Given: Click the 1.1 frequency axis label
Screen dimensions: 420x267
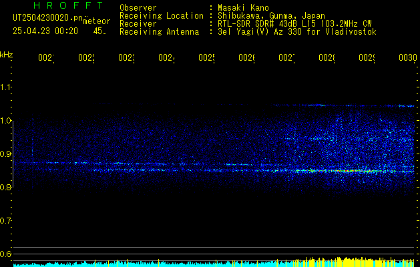Looking at the screenshot, I should pos(5,87).
